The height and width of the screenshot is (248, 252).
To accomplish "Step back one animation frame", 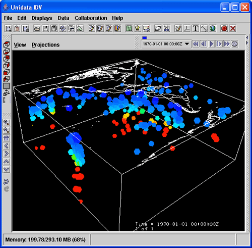I will click(x=204, y=44).
